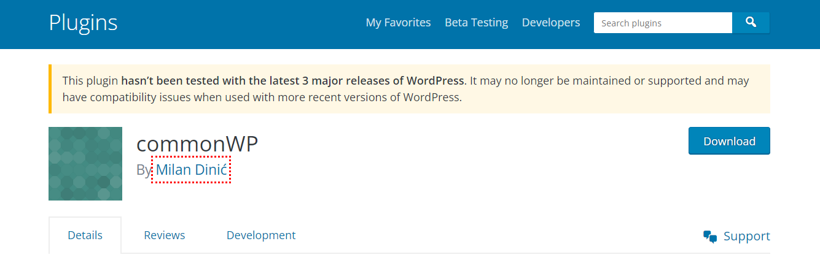The image size is (820, 279).
Task: Click the Download button
Action: click(x=729, y=141)
